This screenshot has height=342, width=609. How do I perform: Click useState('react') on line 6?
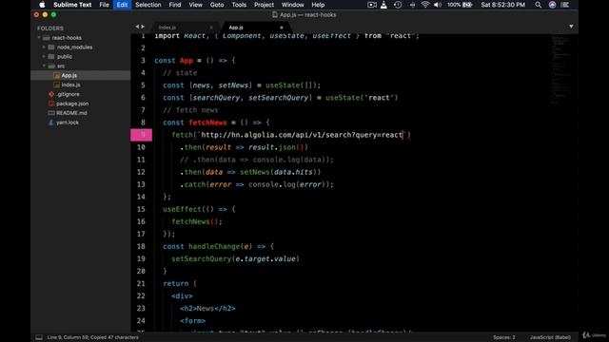[x=362, y=98]
